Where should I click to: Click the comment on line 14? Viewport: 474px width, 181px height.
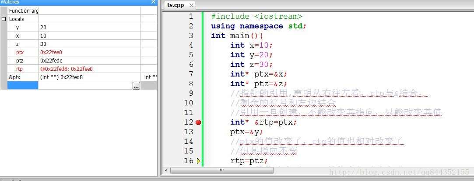click(317, 141)
